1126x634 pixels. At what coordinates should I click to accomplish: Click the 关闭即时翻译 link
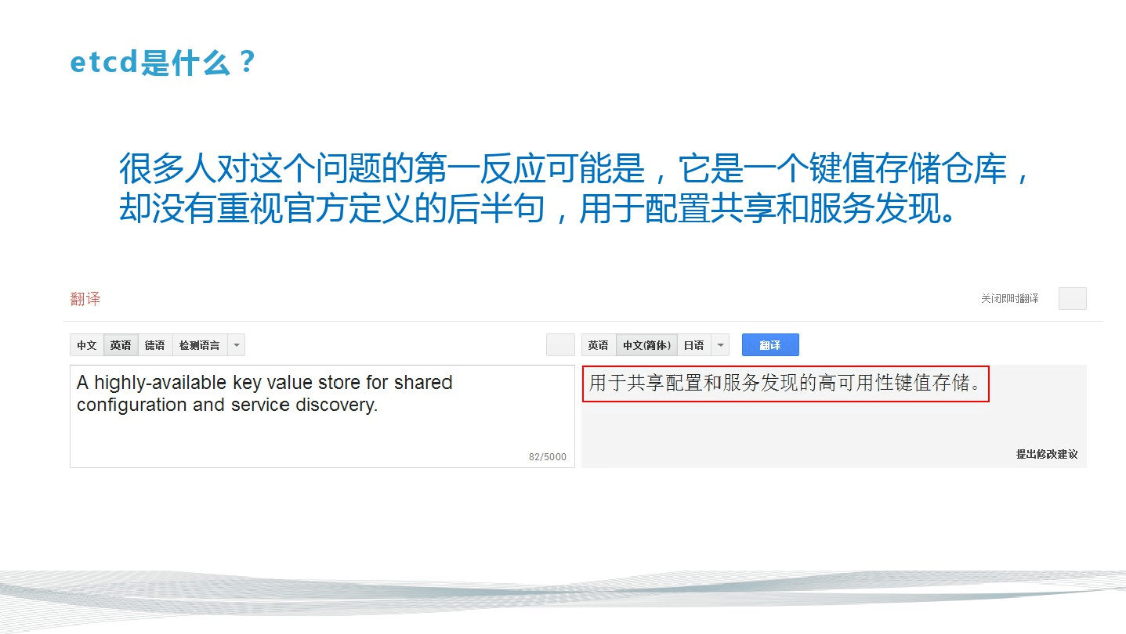coord(1009,298)
